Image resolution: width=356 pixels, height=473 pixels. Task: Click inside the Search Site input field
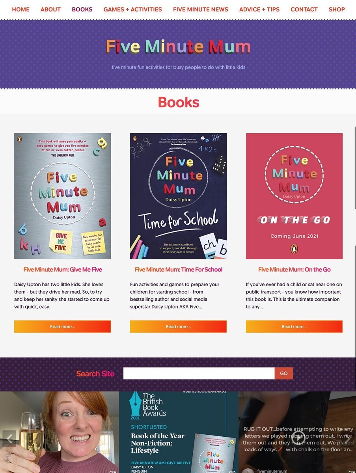tap(199, 373)
